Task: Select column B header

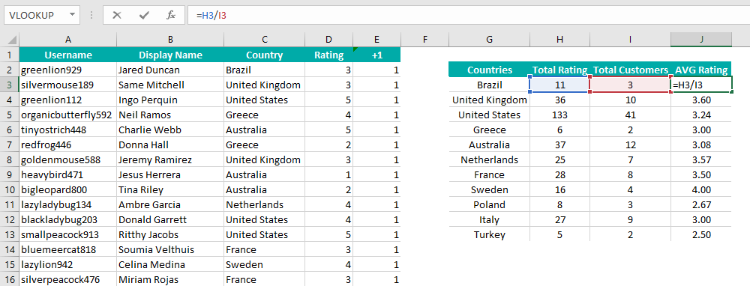Action: coord(170,40)
